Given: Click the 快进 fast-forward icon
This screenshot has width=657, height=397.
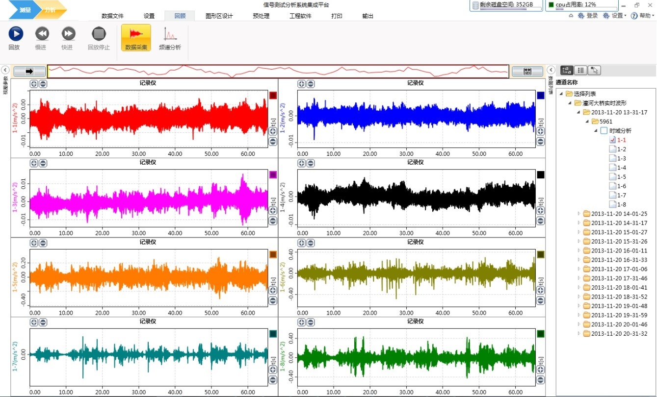Looking at the screenshot, I should [x=68, y=34].
